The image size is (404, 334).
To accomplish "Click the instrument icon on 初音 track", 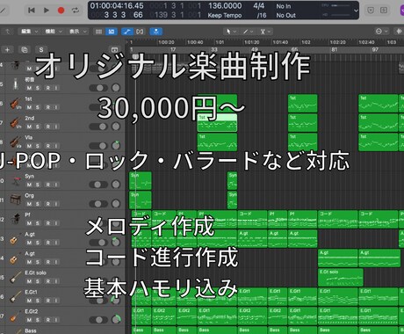I will click(16, 84).
